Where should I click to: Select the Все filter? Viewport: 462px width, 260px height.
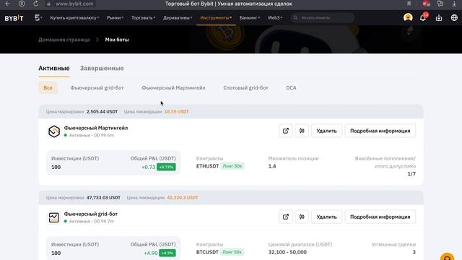(48, 88)
